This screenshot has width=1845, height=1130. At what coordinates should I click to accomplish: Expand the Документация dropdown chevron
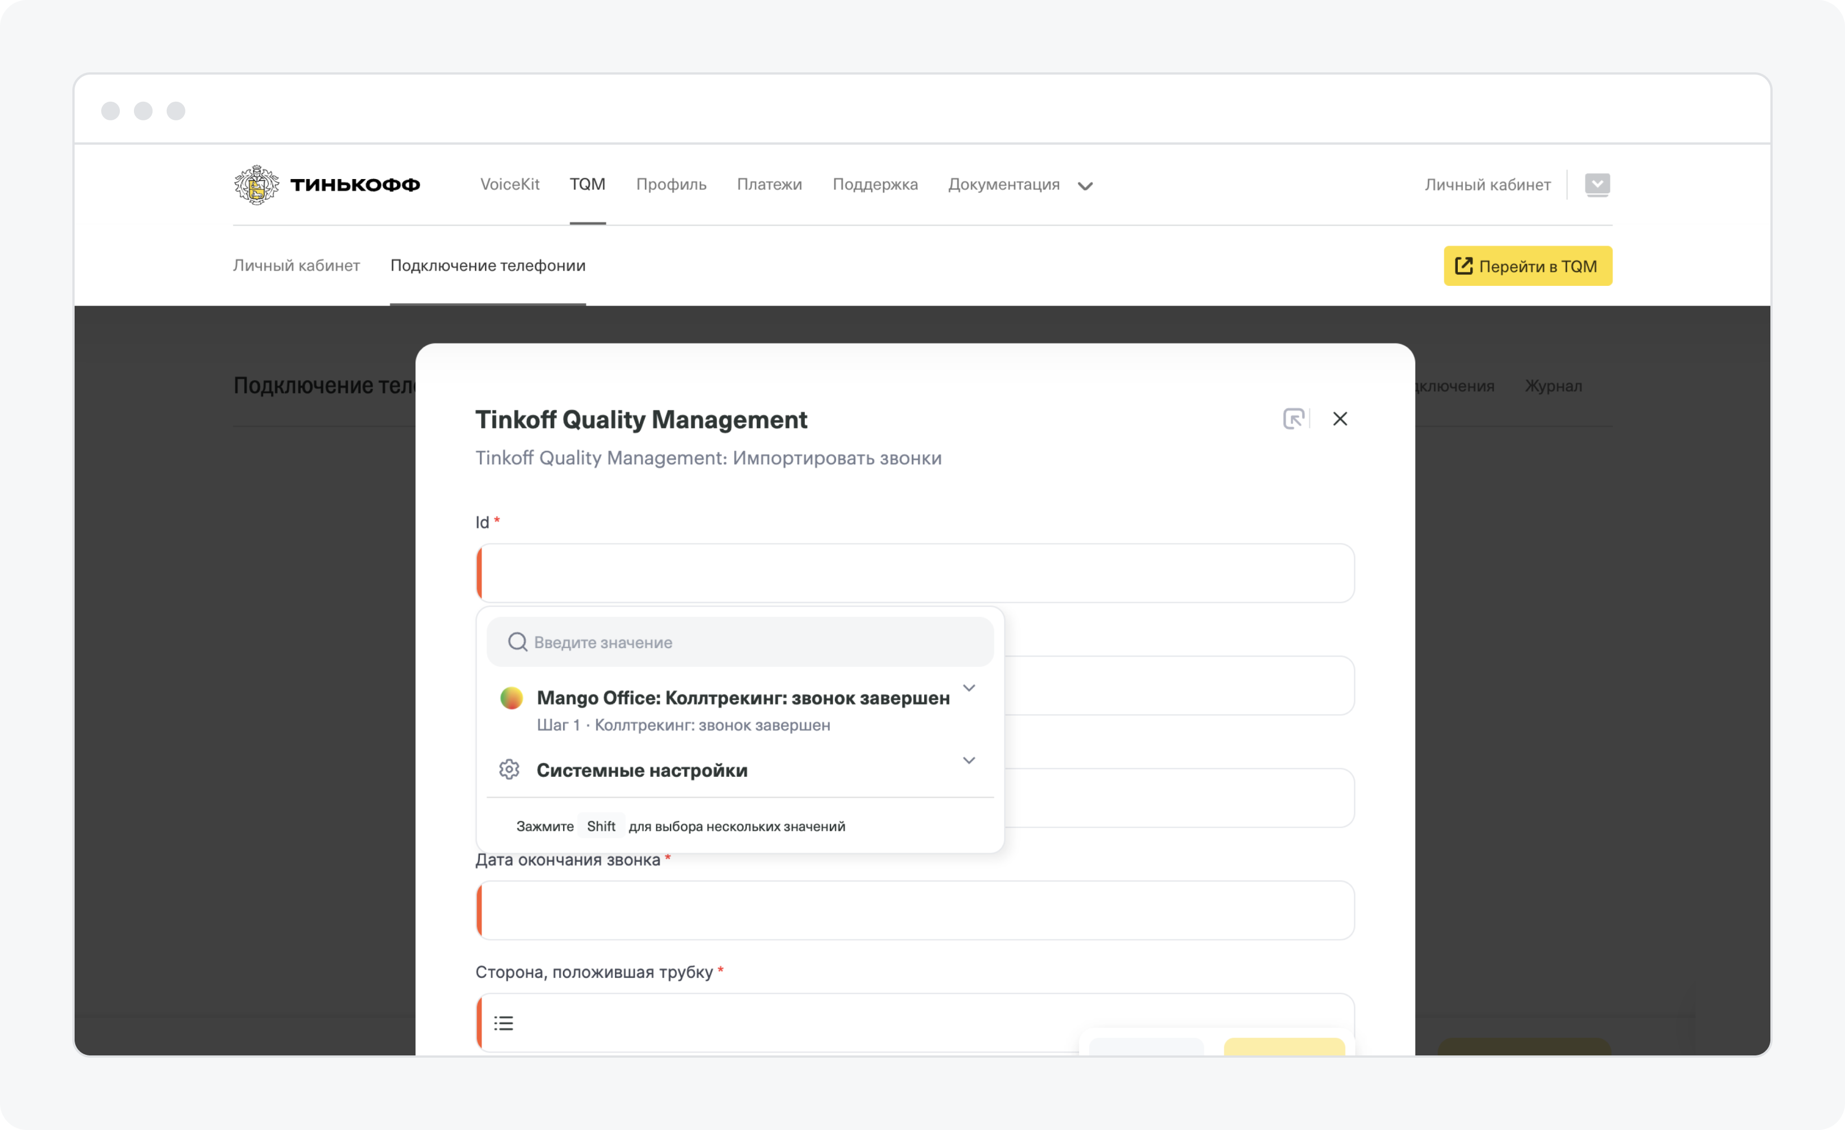click(1085, 185)
